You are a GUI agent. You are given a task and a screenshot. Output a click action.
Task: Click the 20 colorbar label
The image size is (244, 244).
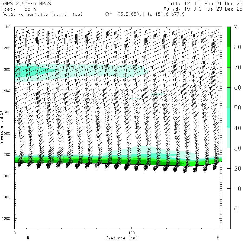[x=237, y=169]
